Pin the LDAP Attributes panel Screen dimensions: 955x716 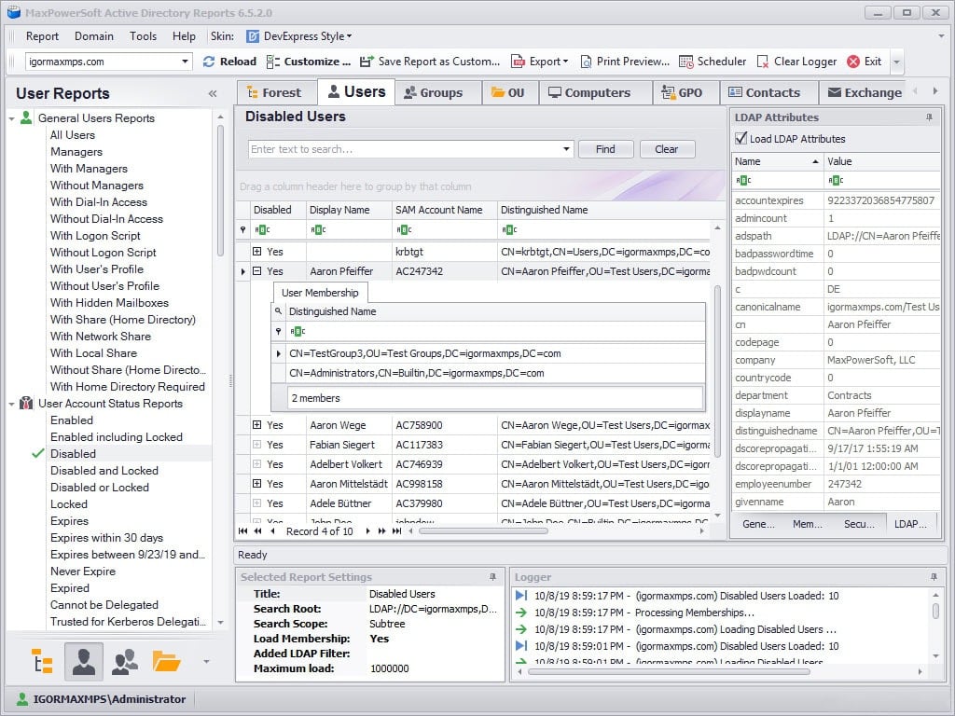[929, 117]
